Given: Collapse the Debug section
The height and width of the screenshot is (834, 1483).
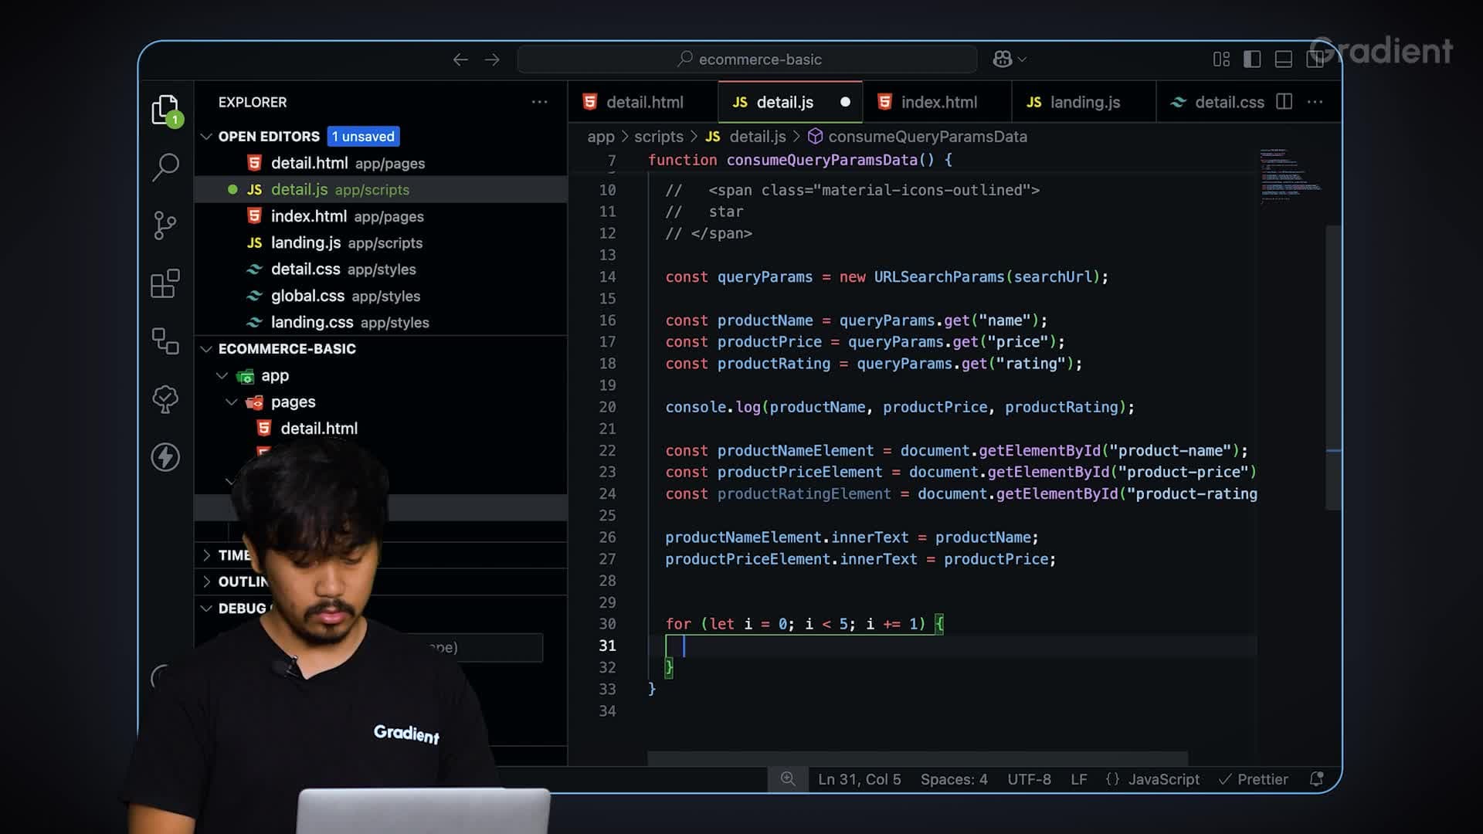Looking at the screenshot, I should (x=206, y=609).
